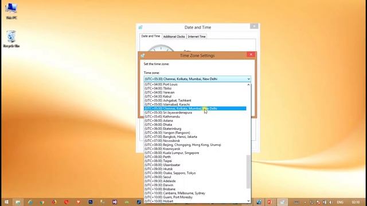Show hidden system tray icons
This screenshot has width=367, height=206.
click(305, 202)
